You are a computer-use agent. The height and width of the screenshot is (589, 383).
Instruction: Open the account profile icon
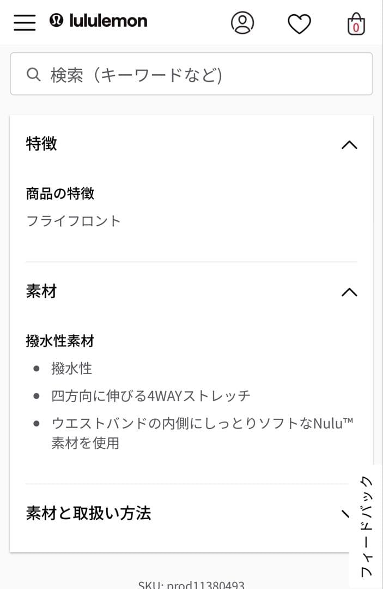point(243,23)
